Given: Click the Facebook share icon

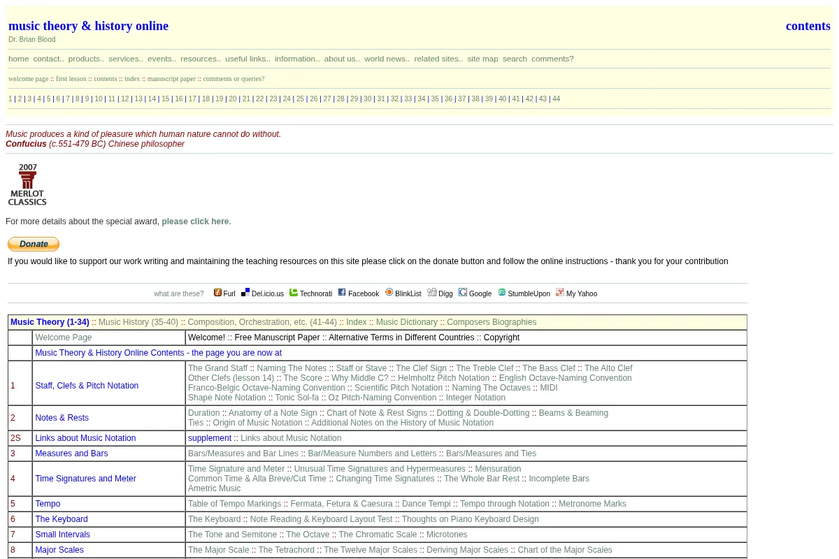Looking at the screenshot, I should tap(342, 293).
